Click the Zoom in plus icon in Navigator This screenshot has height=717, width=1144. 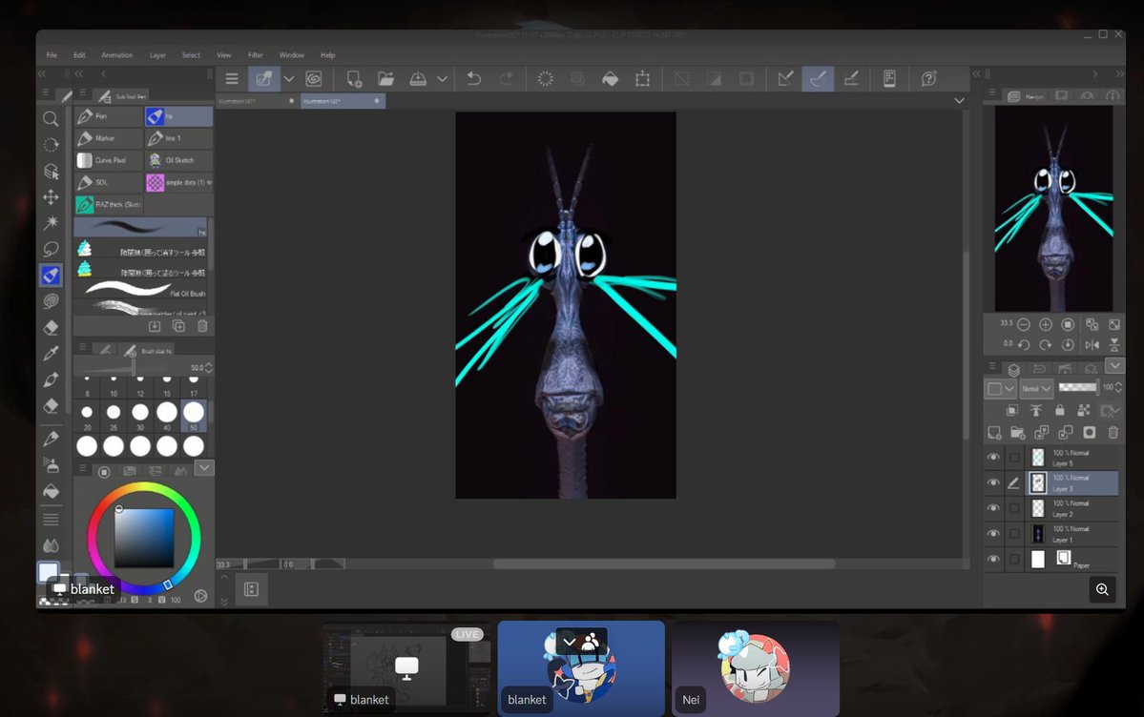(x=1046, y=324)
